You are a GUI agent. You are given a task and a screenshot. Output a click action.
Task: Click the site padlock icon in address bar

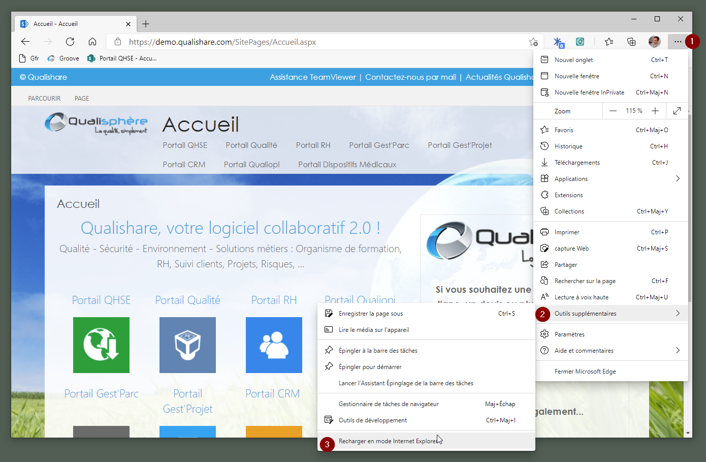pos(118,42)
